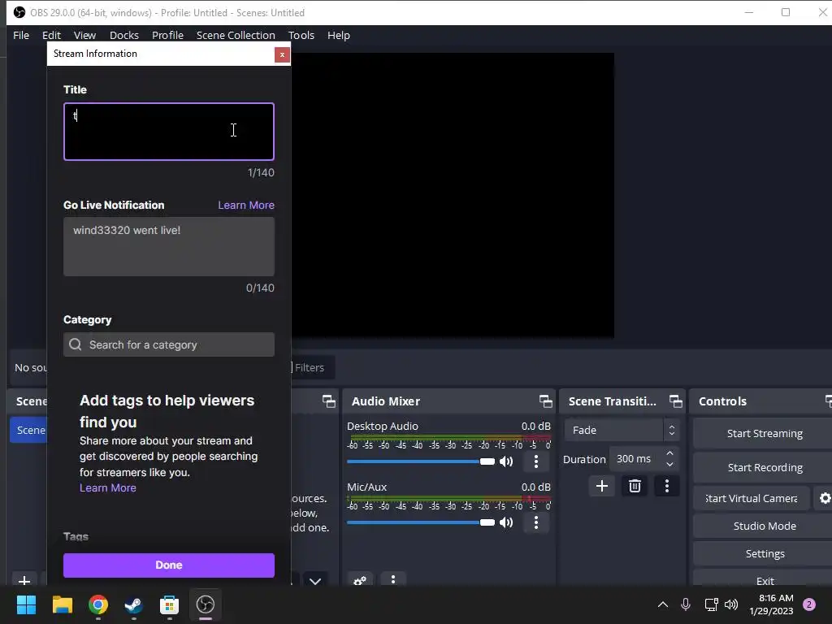Launch Google Chrome from taskbar
The image size is (832, 624).
point(98,604)
